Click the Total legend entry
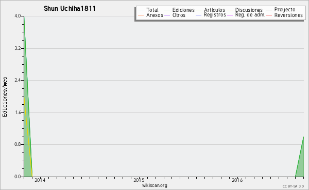Screen dimensions: 309x190 (148, 10)
